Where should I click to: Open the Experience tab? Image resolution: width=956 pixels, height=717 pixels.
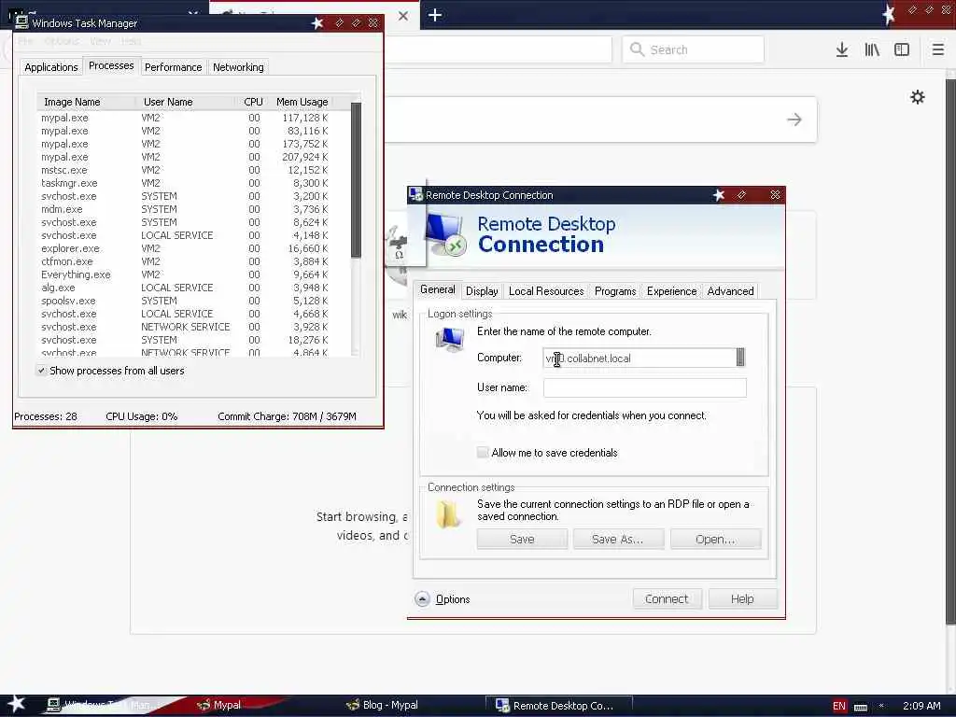click(x=672, y=291)
